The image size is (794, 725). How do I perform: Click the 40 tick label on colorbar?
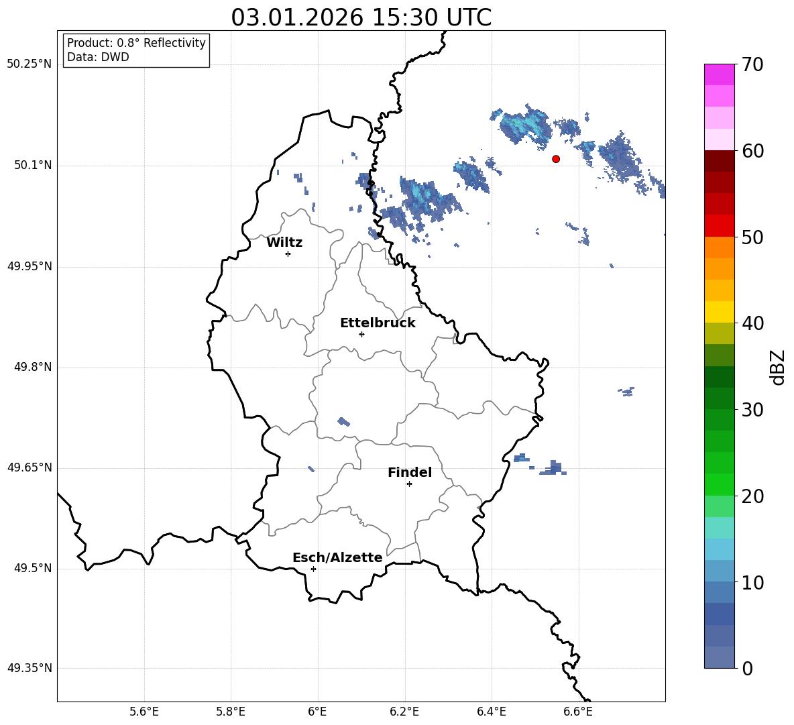pos(752,323)
